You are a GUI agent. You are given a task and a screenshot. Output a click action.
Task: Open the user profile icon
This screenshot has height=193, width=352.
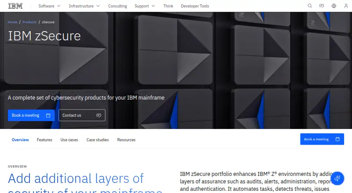point(346,6)
